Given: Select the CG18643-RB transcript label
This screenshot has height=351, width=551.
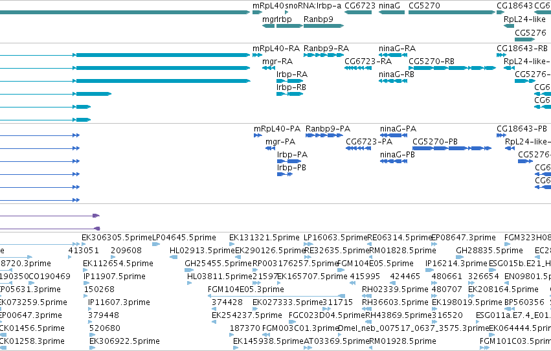Looking at the screenshot, I should [x=522, y=49].
